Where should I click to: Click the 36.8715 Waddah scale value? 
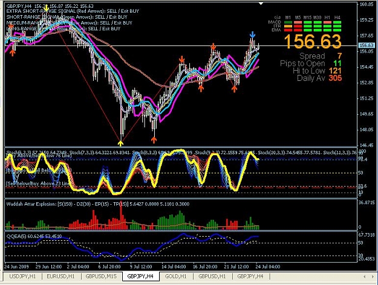(367, 203)
